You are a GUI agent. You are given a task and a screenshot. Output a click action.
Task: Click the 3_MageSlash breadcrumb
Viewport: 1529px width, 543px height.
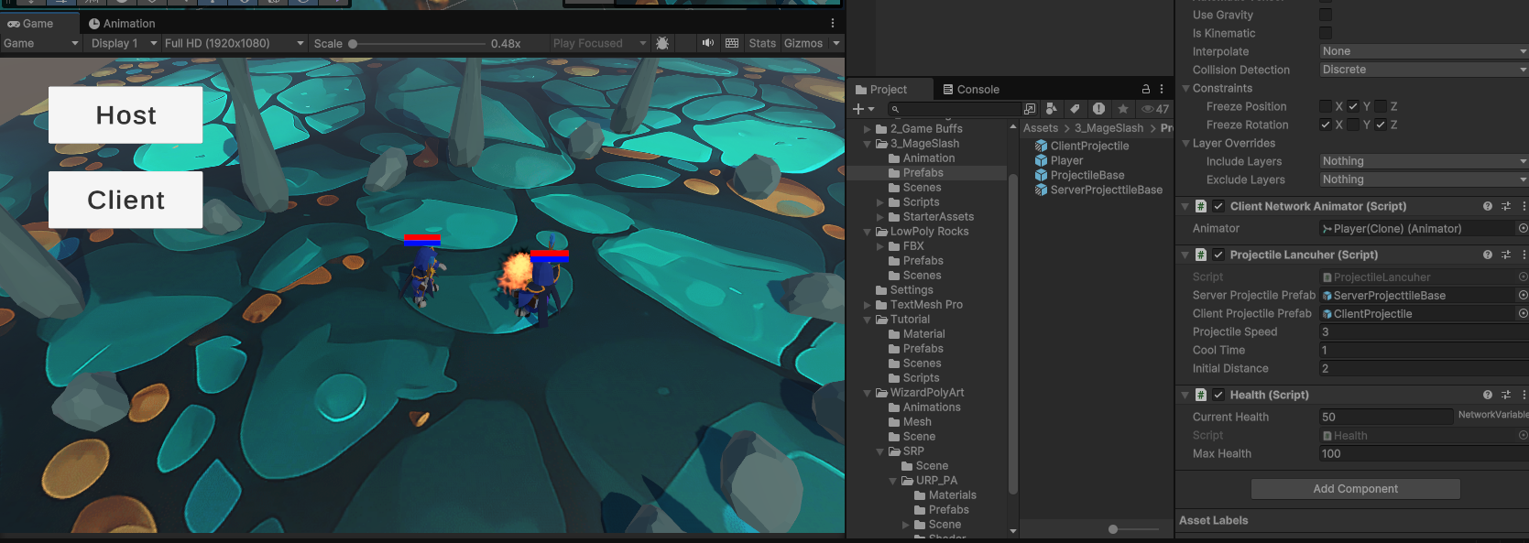[1109, 128]
